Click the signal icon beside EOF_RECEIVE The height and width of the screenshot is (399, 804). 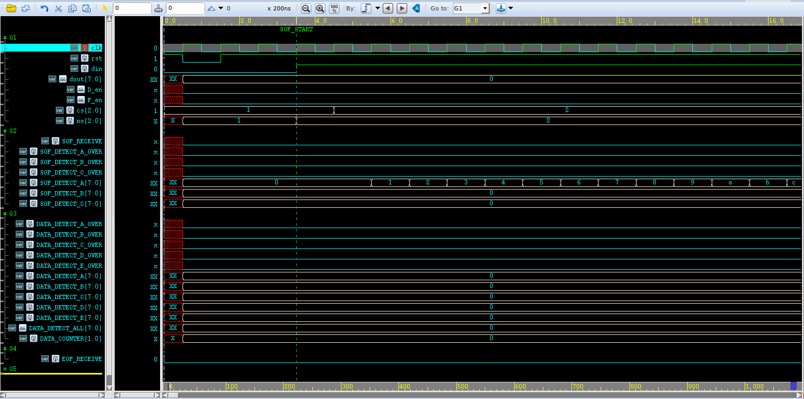pyautogui.click(x=55, y=359)
